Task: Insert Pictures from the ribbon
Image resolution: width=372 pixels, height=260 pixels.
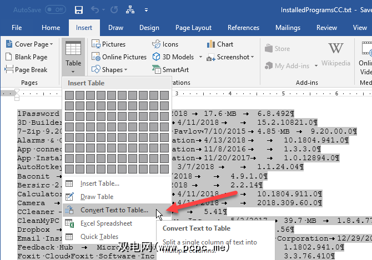Action: 108,44
